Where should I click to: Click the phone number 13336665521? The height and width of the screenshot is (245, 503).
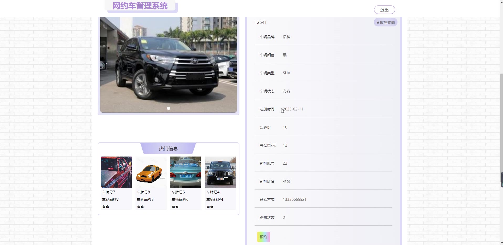(x=295, y=199)
